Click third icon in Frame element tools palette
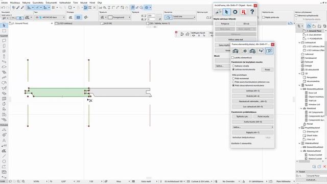The image size is (327, 184). [x=252, y=51]
